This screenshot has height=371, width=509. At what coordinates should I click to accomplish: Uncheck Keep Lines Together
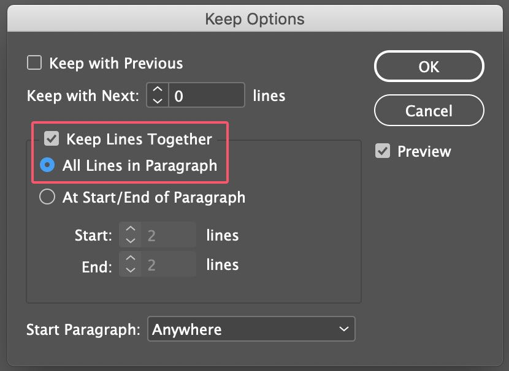click(52, 139)
